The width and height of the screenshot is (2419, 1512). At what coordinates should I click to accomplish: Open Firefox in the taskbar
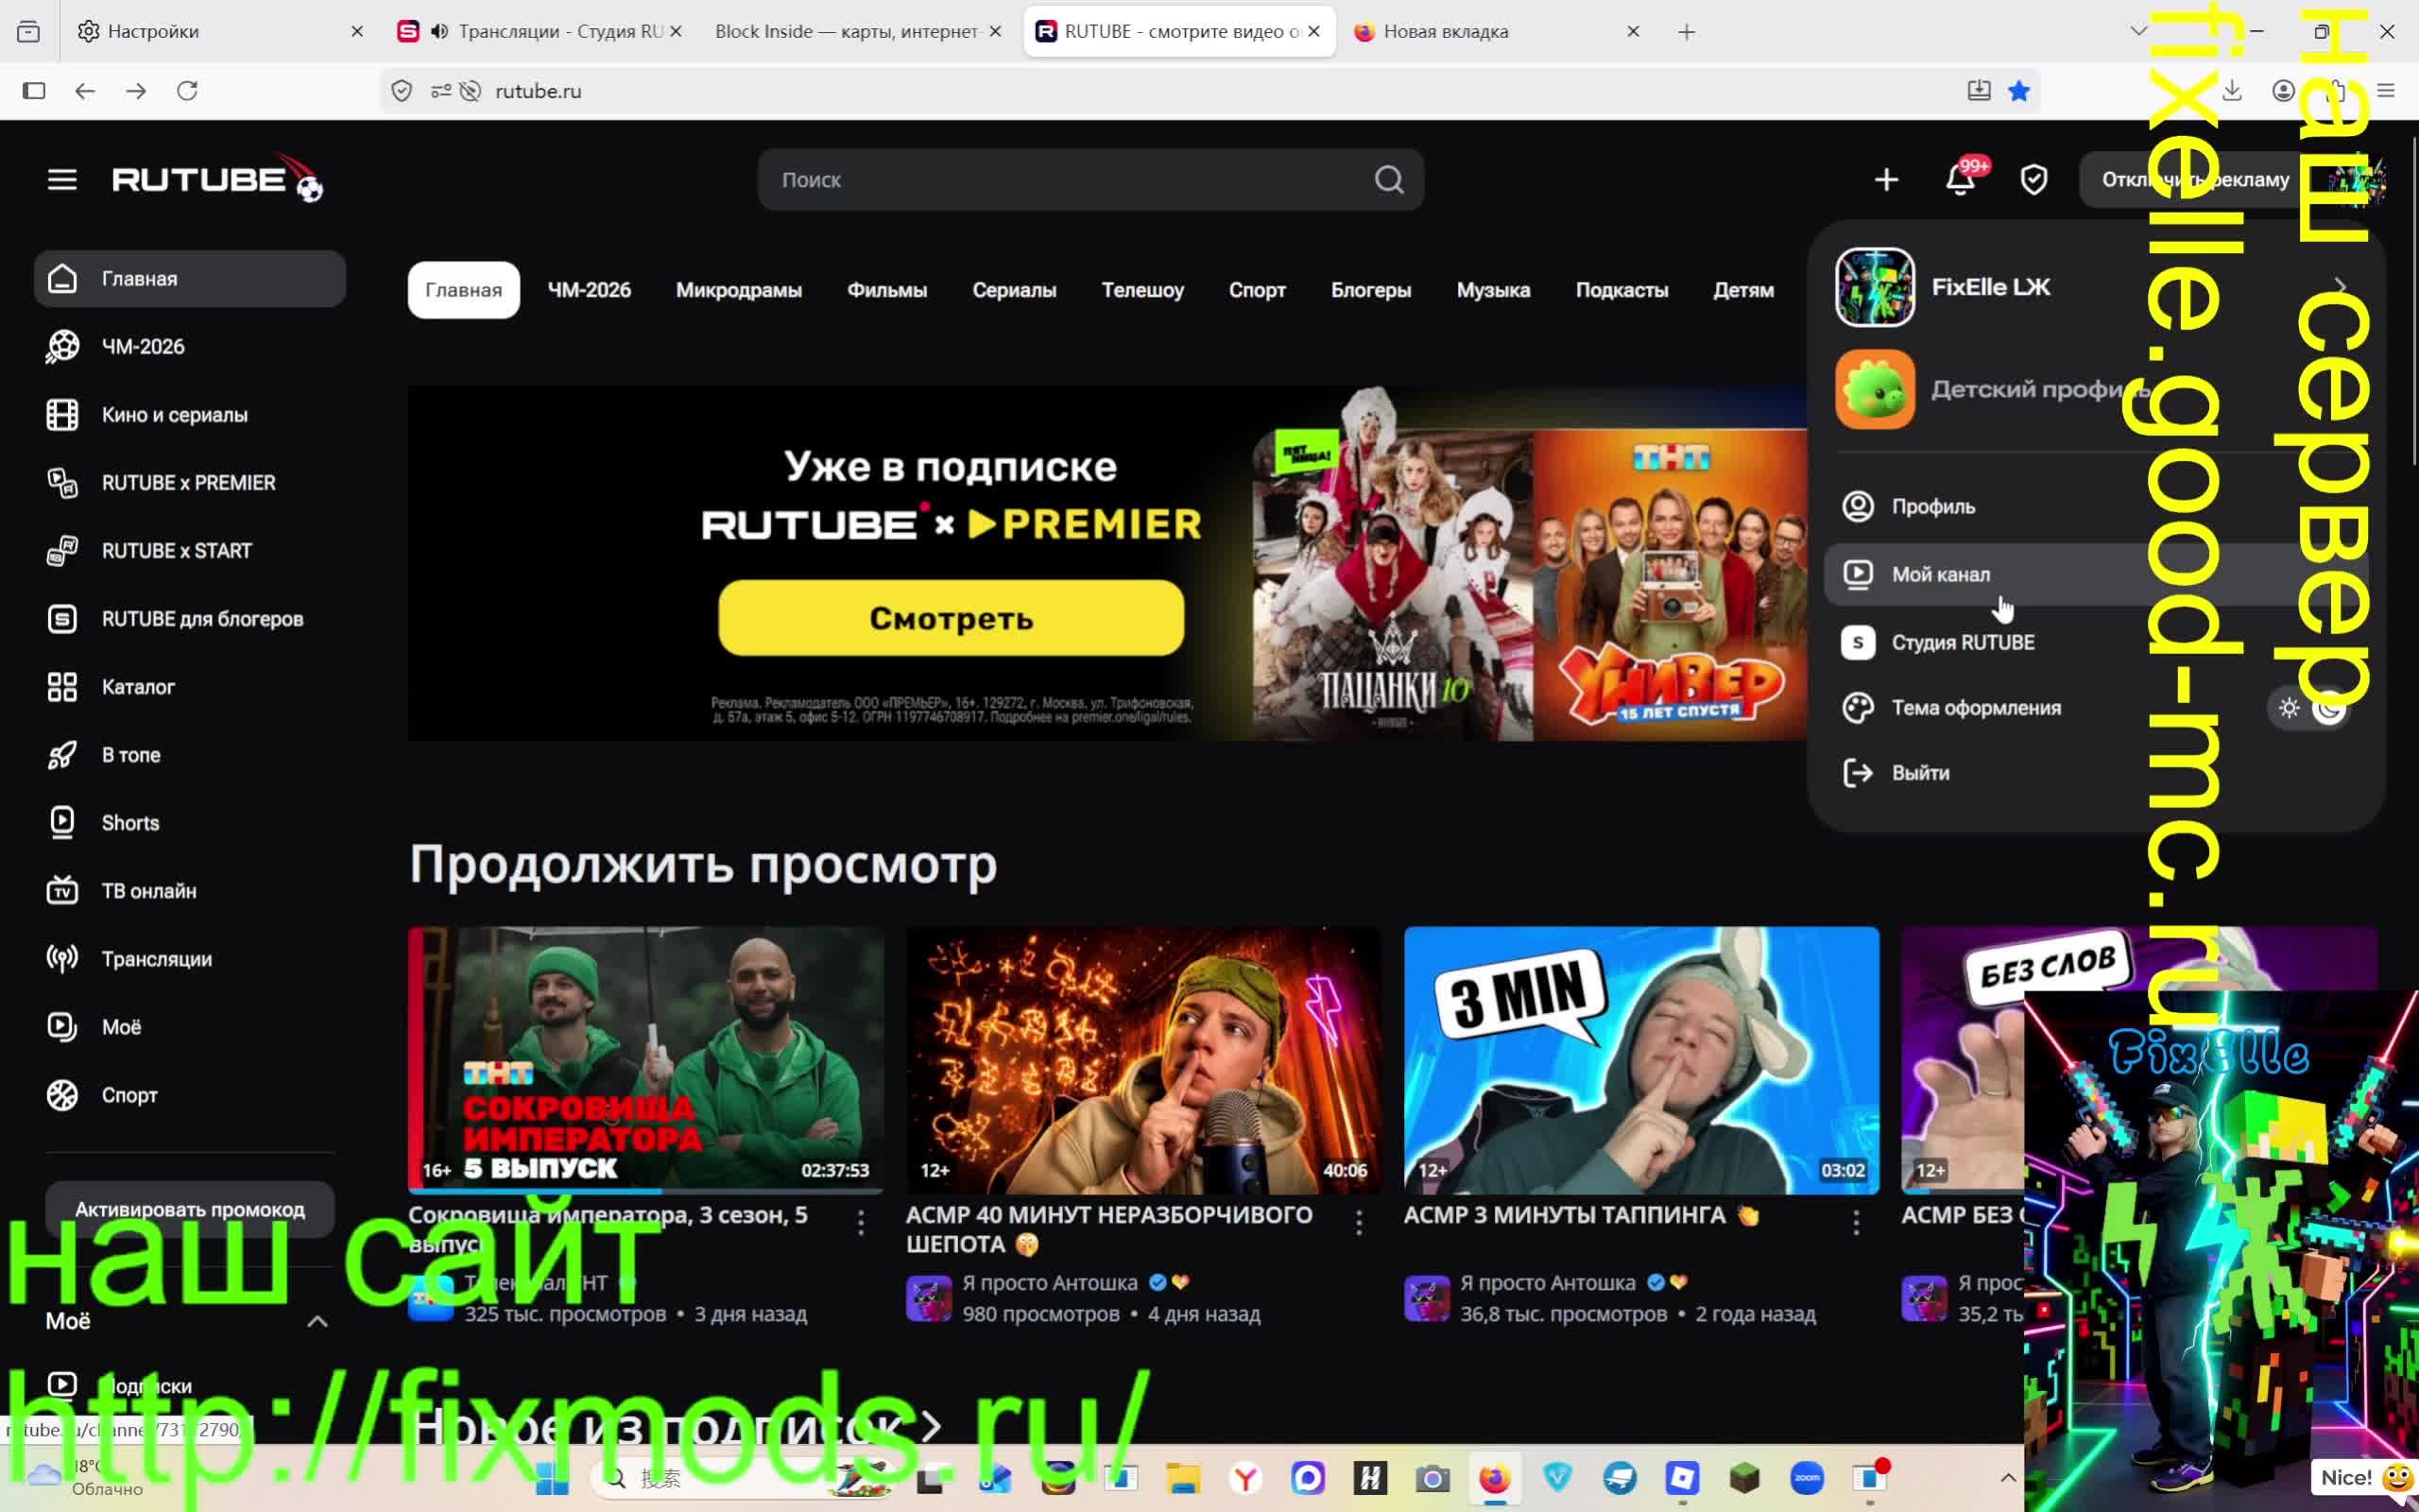pyautogui.click(x=1494, y=1478)
